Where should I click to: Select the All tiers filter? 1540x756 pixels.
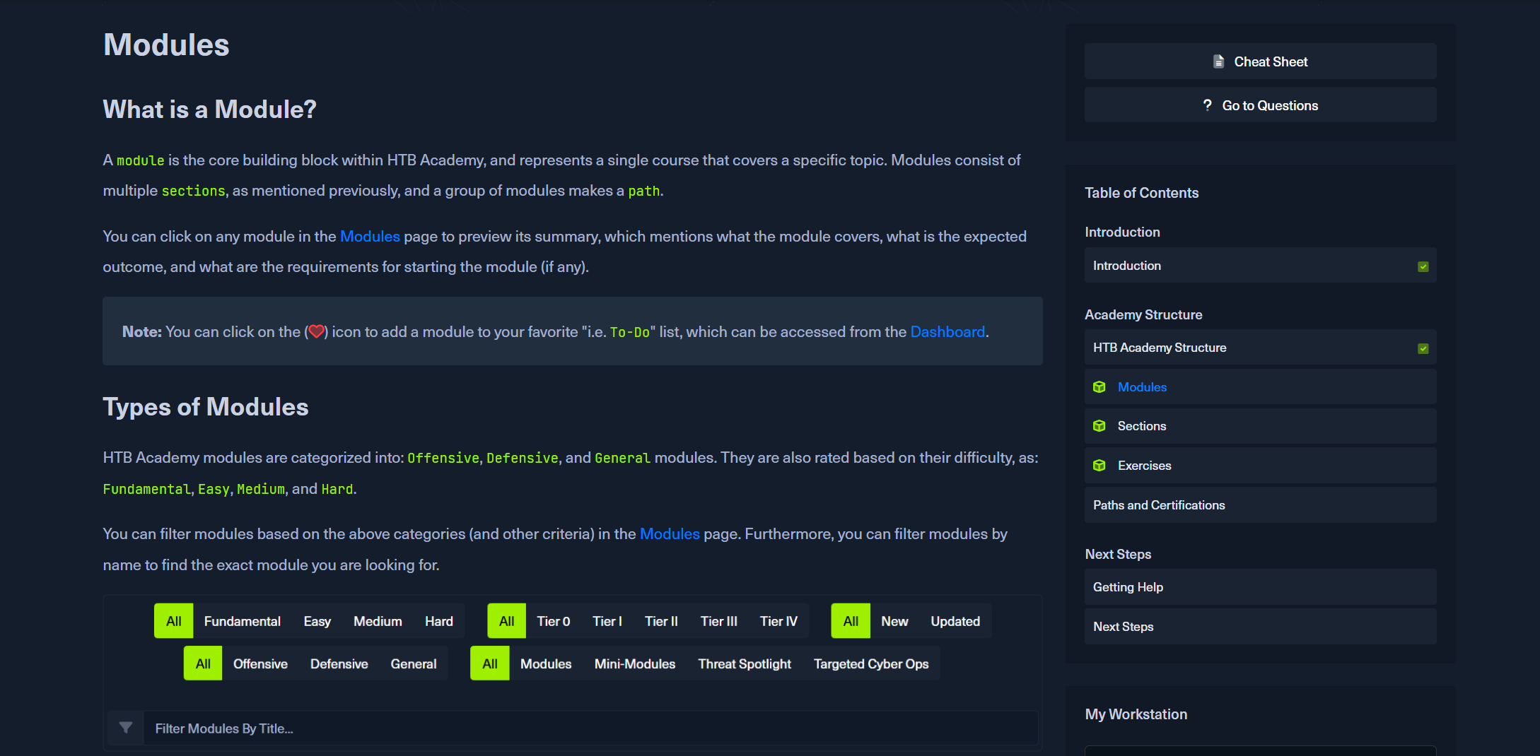pyautogui.click(x=506, y=621)
